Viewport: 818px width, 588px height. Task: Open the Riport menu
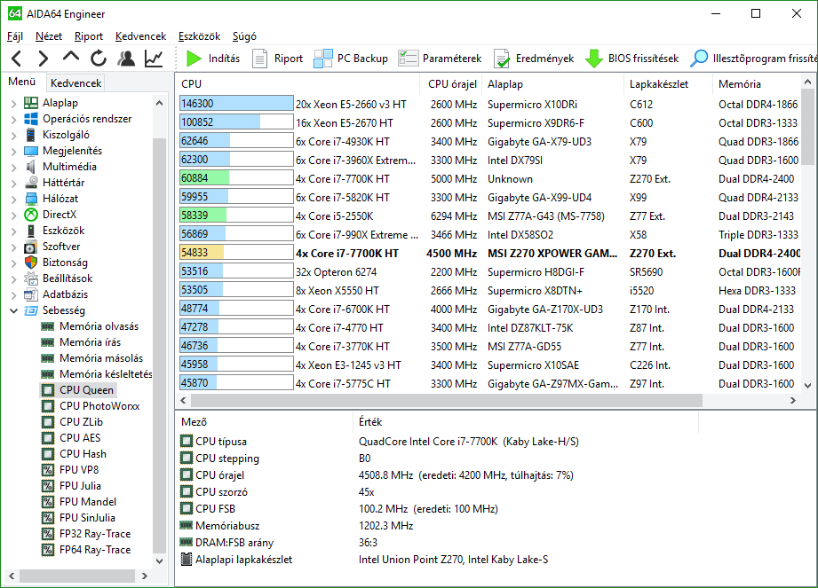(x=89, y=36)
